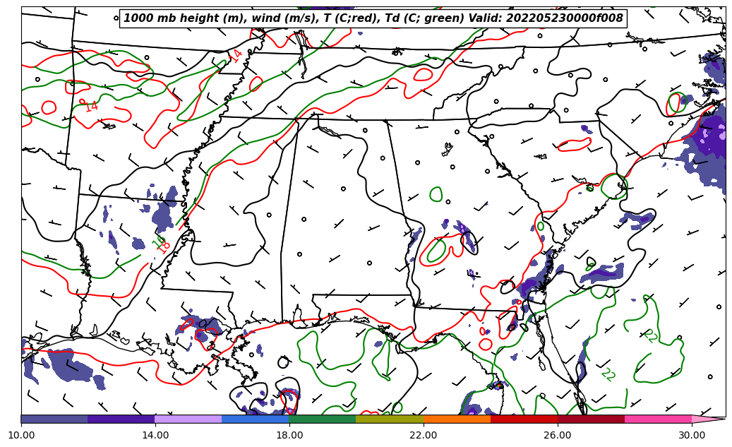Click the 18.00 colorbar tick label
This screenshot has height=447, width=732.
click(289, 435)
